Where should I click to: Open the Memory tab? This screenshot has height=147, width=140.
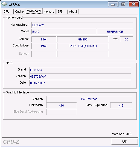(x=49, y=11)
